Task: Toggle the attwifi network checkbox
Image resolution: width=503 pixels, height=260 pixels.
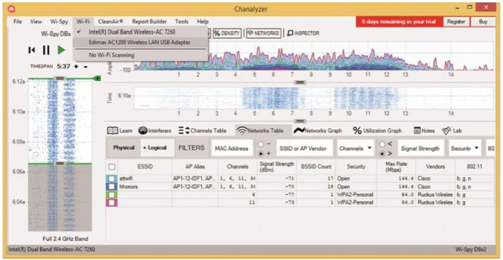Action: [112, 179]
